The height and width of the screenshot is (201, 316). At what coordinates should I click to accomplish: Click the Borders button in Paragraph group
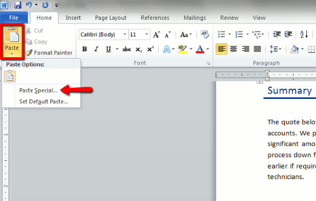tap(312, 49)
